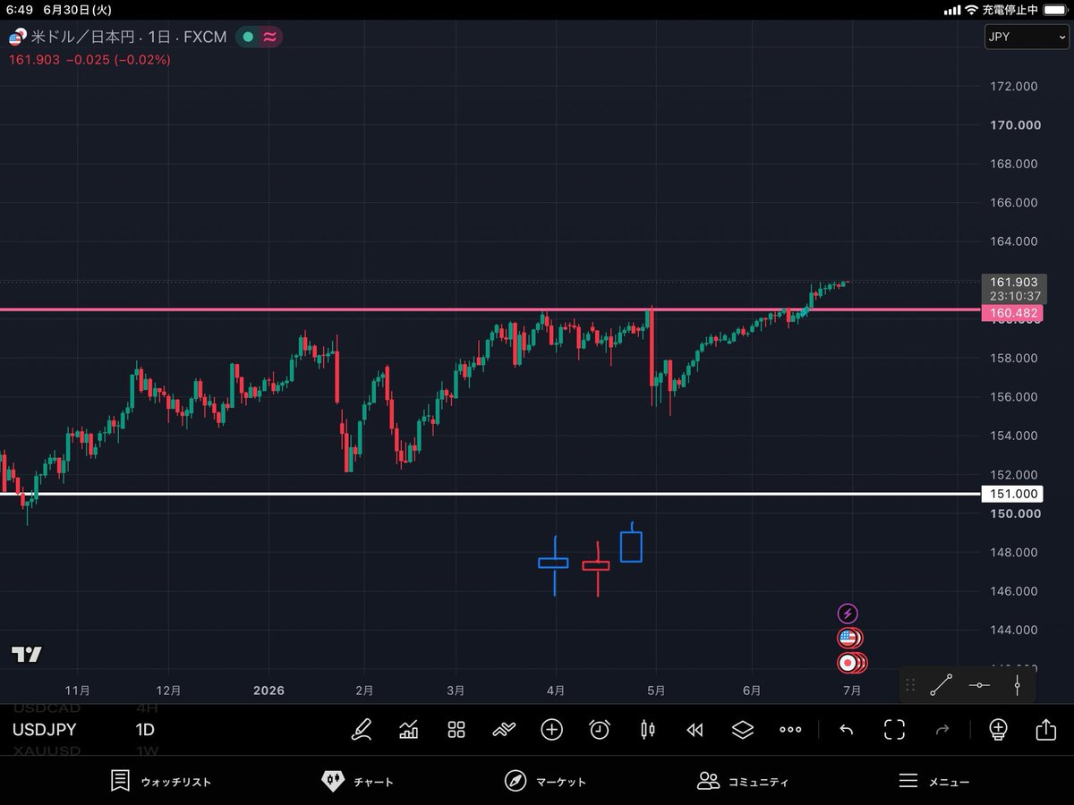1074x805 pixels.
Task: Open the メニュー tab
Action: point(933,781)
